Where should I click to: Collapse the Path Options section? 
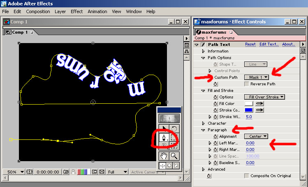203,58
